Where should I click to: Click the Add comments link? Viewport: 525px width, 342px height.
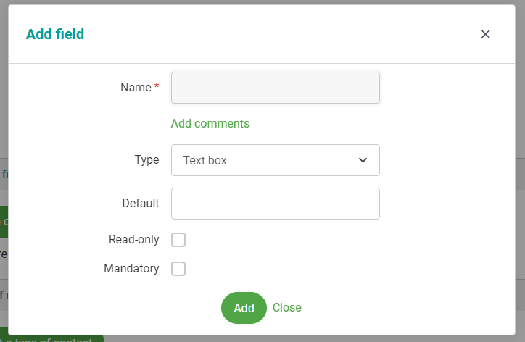pyautogui.click(x=210, y=123)
